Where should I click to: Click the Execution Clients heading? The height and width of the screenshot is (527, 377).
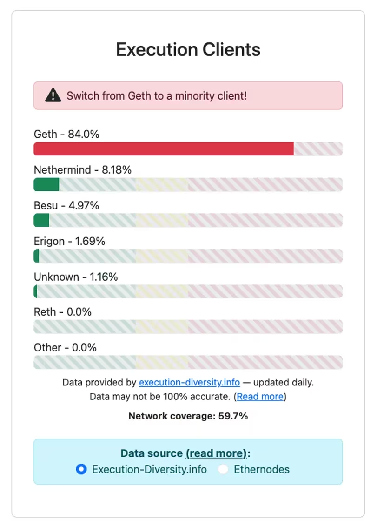pyautogui.click(x=188, y=49)
